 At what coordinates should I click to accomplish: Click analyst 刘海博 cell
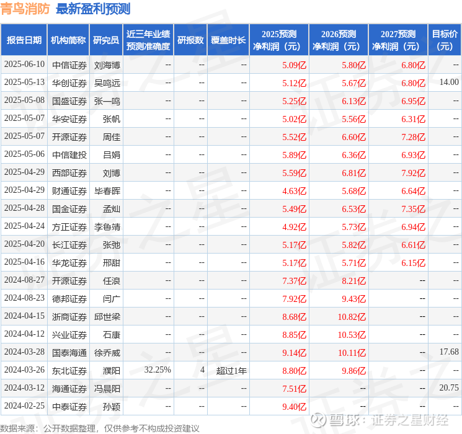coord(107,65)
